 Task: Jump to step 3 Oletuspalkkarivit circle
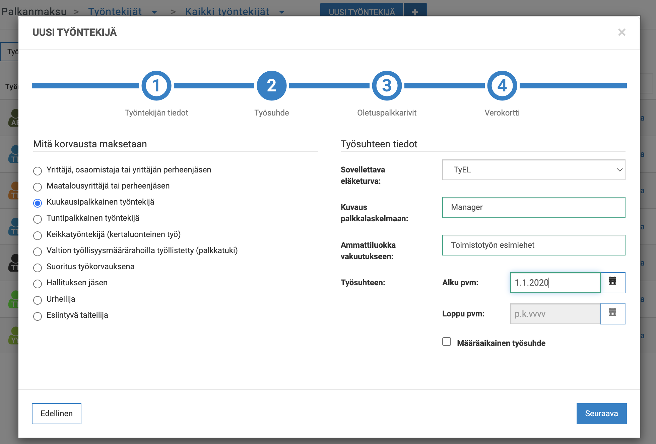387,86
